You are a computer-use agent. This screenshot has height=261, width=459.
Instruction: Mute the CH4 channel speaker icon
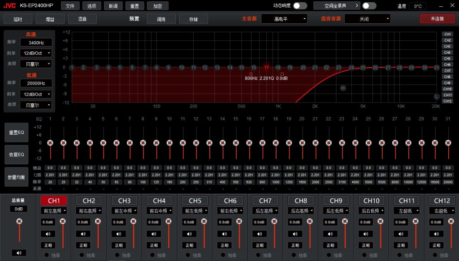click(x=154, y=234)
